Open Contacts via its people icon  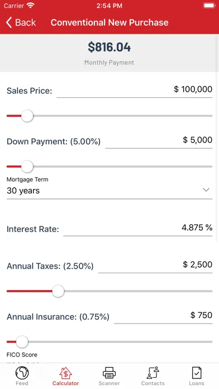click(153, 373)
